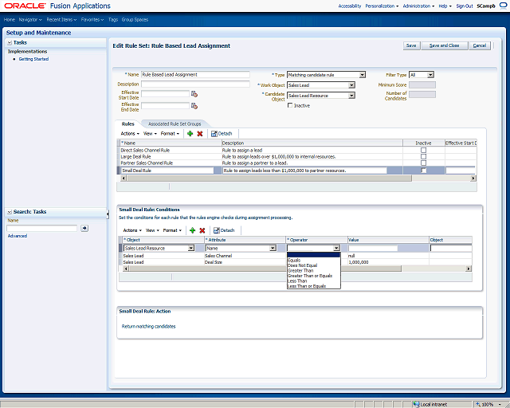510x408 pixels.
Task: Open Effective End Date calendar picker
Action: 194,106
